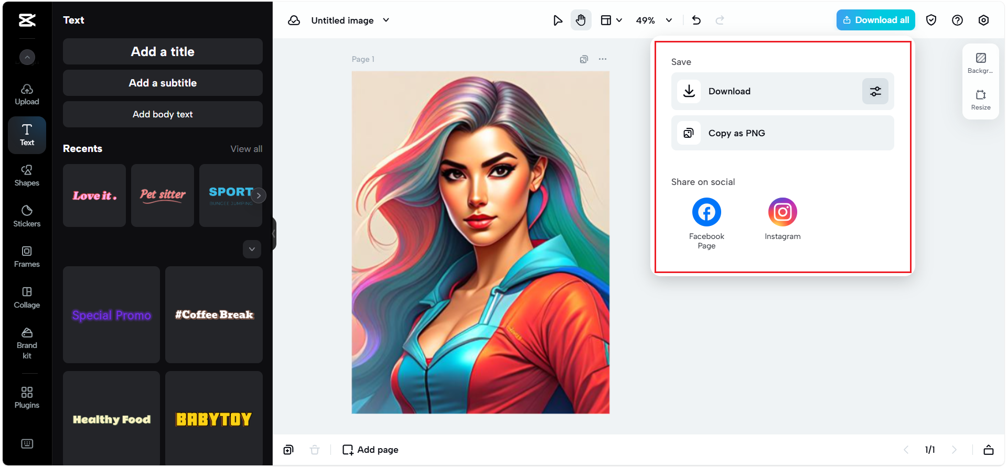Select the 'Special Promo' text template
Viewport: 1007px width, 468px height.
click(111, 314)
